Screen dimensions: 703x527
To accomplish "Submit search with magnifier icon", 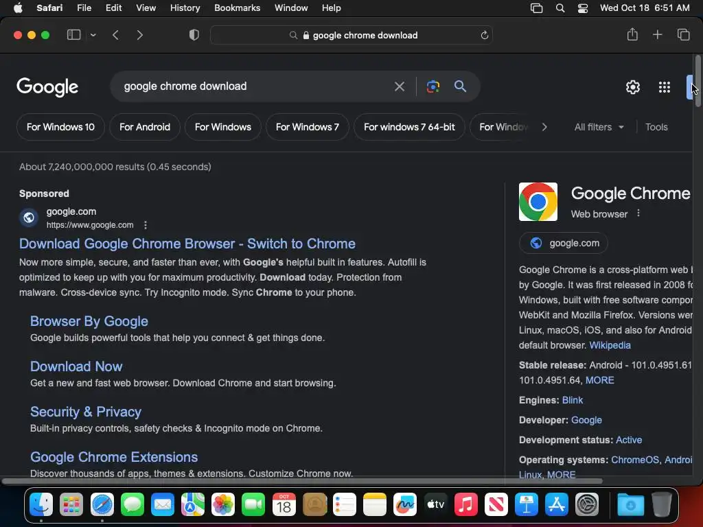I will point(461,86).
